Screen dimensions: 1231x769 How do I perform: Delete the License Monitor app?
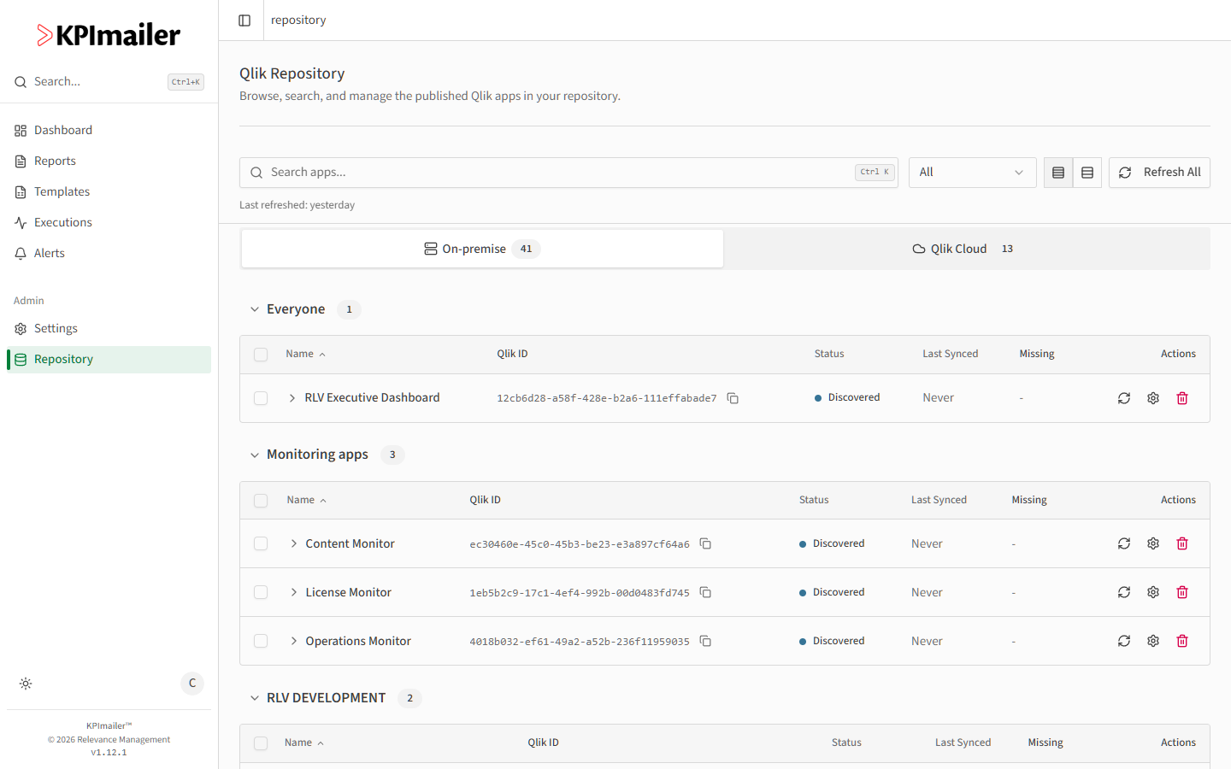(x=1182, y=592)
